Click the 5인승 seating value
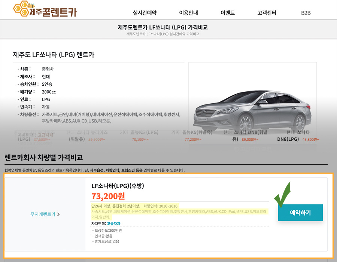Screen dimensions: 337x262 click(47, 84)
